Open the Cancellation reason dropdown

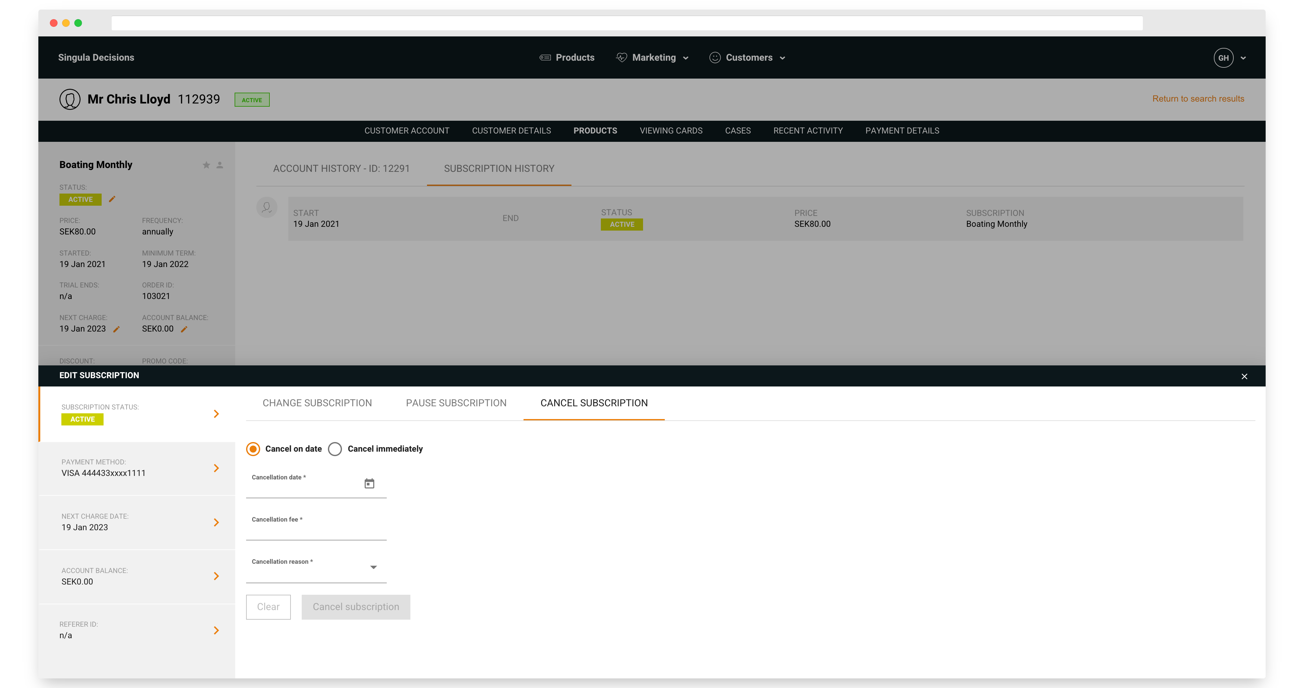pyautogui.click(x=373, y=568)
